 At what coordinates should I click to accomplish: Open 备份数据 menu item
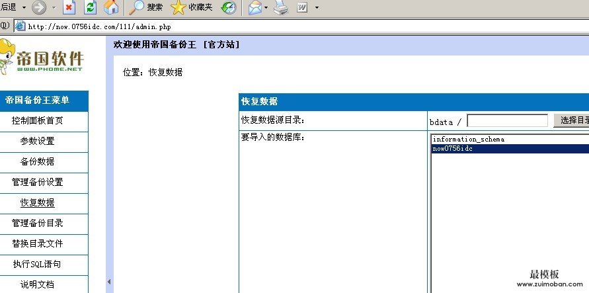(37, 161)
